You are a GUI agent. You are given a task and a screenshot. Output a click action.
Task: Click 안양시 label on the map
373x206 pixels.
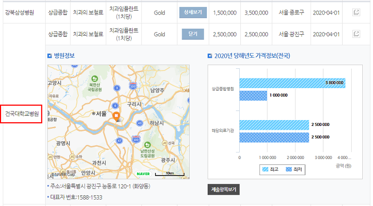click(88, 173)
